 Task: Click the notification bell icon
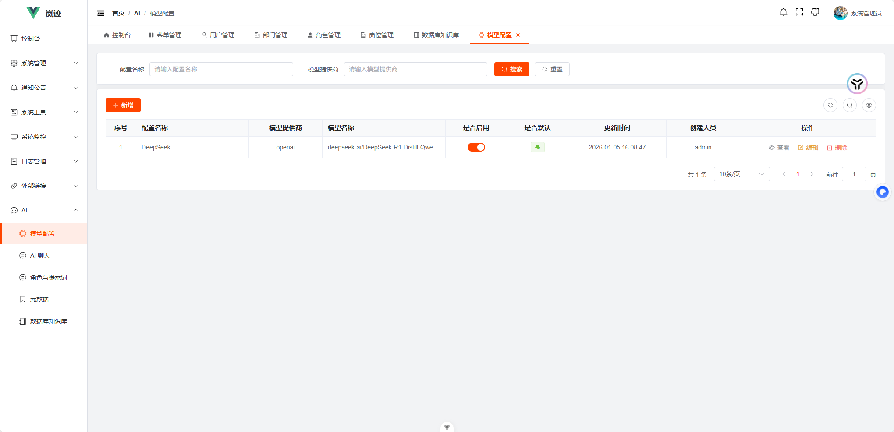pos(784,12)
